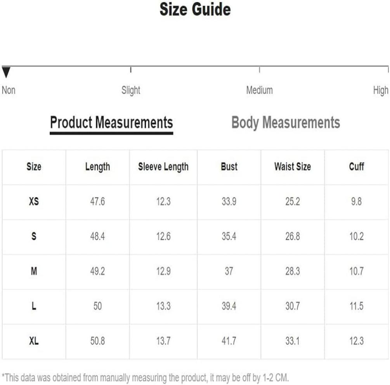Select the XL size row label
The image size is (390, 385).
coord(34,341)
